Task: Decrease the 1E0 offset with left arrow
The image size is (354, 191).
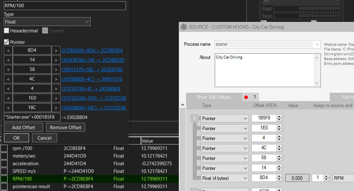Action: coord(8,98)
